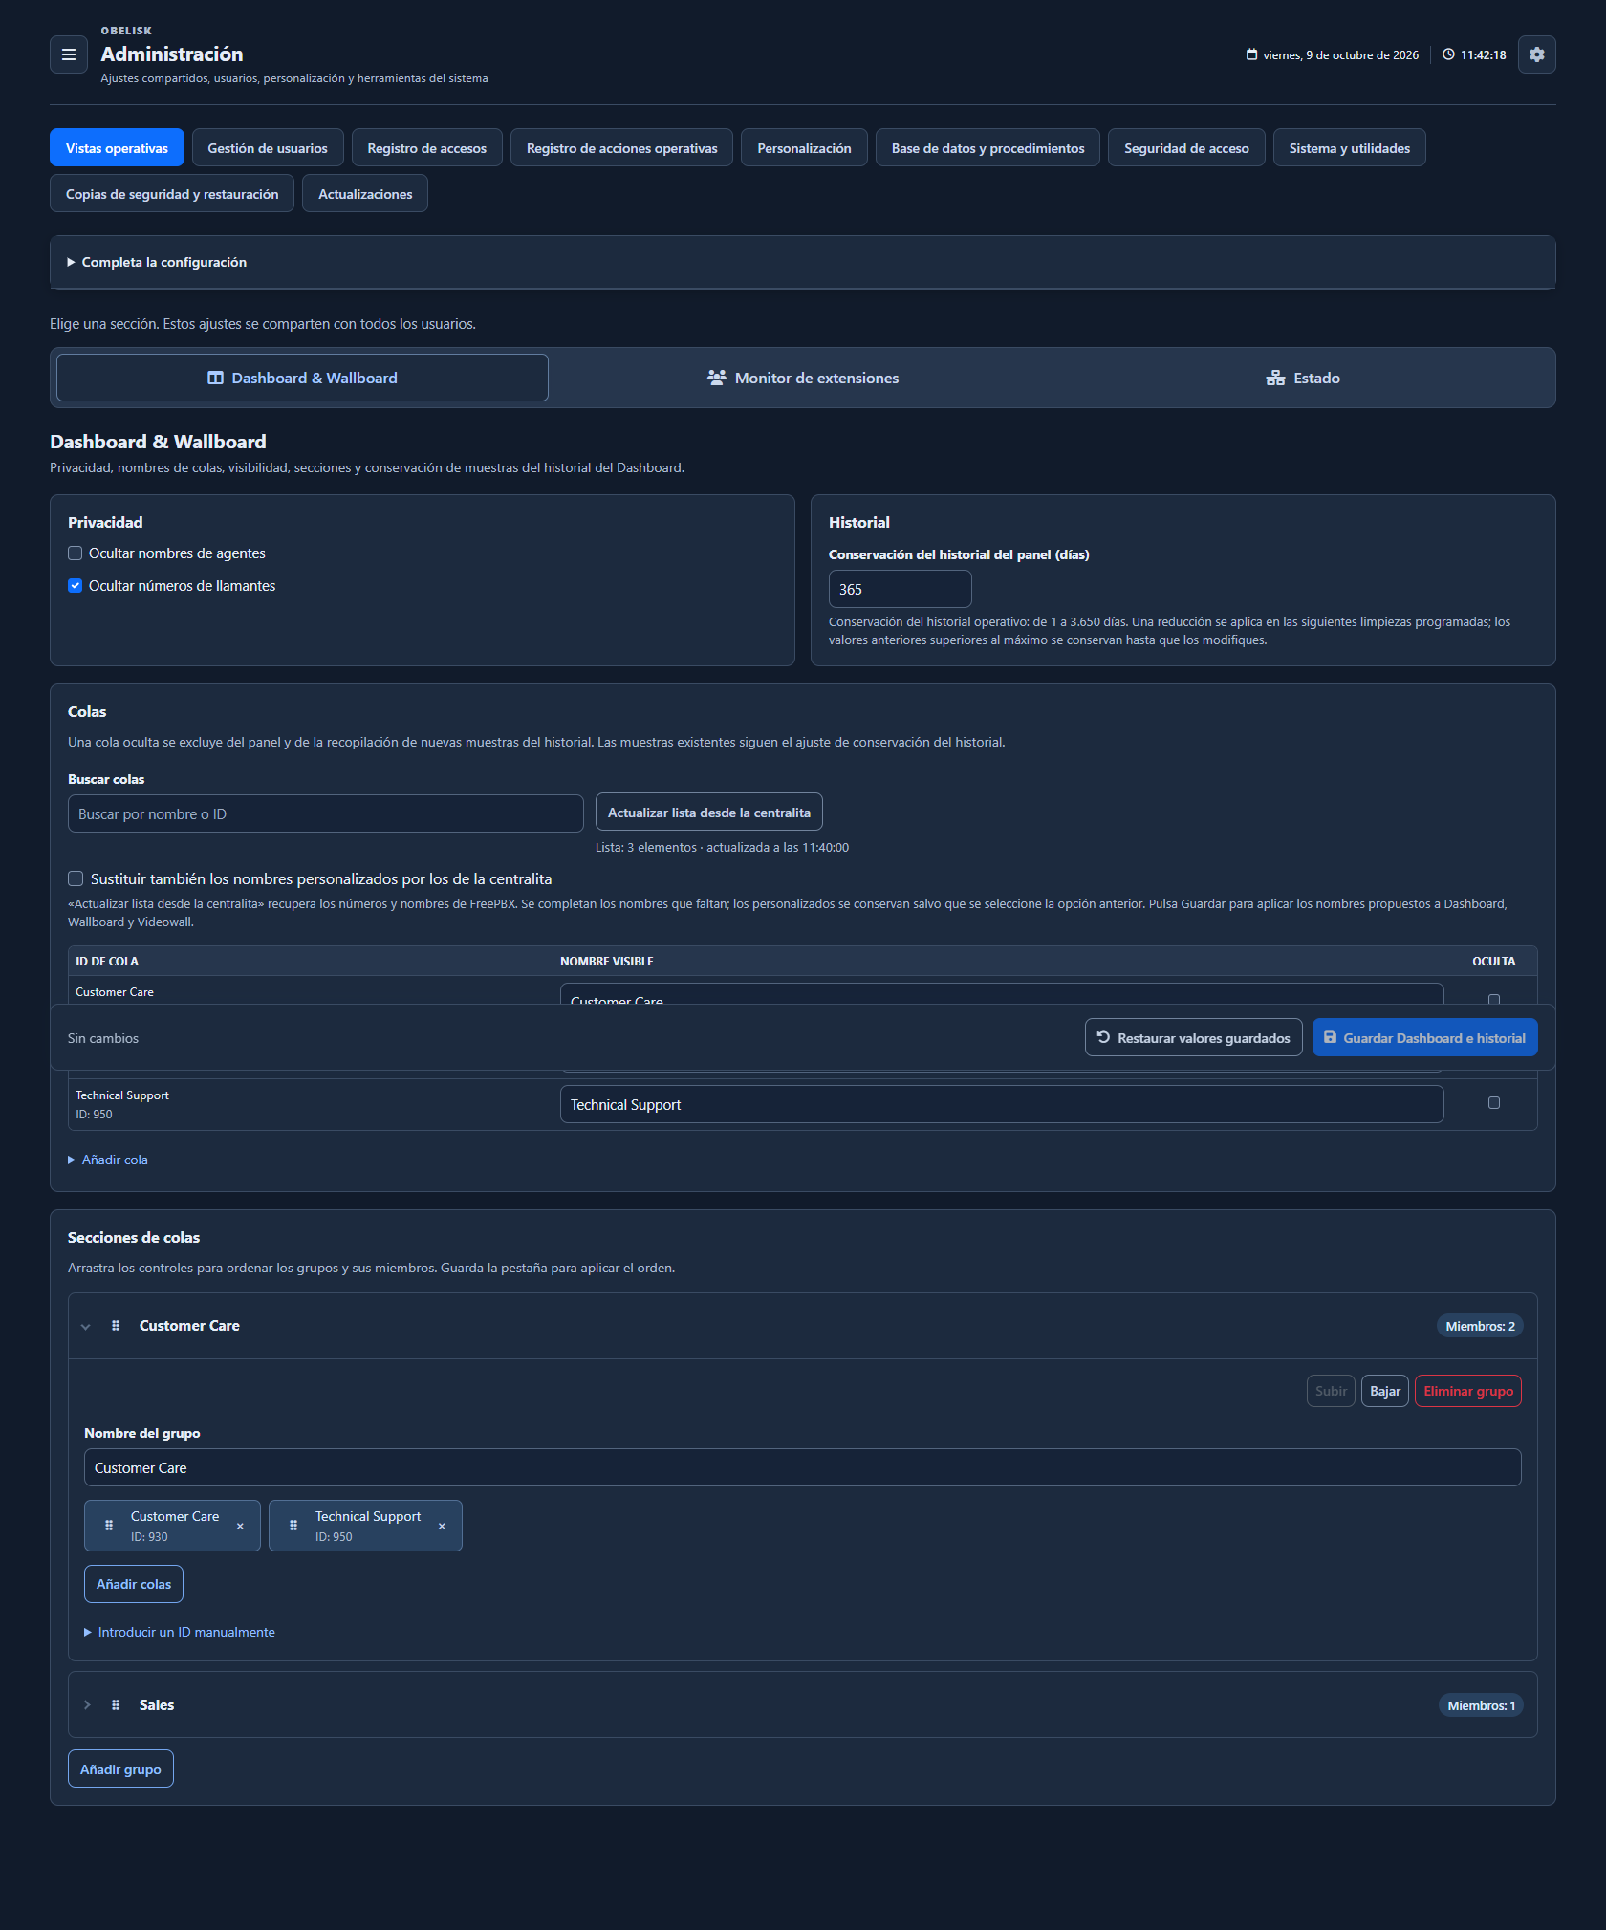Save with Guardar Dashboard e historial
The height and width of the screenshot is (1930, 1606).
pyautogui.click(x=1425, y=1038)
